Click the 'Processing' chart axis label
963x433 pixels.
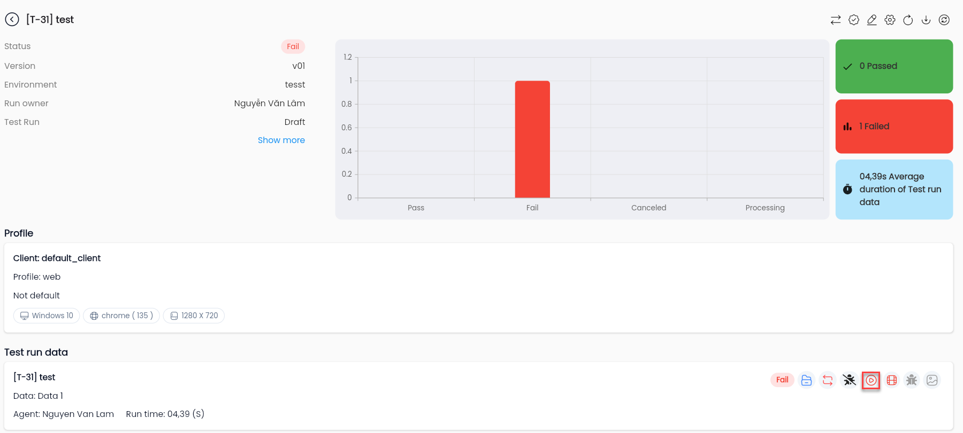tap(765, 208)
